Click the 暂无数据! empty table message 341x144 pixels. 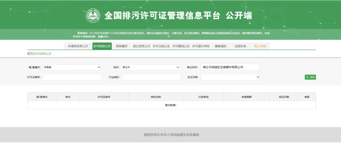click(171, 105)
